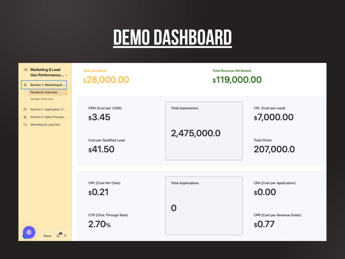Click the briefcase icon for Section 2
Viewport: 345px width, 259px height.
point(25,109)
